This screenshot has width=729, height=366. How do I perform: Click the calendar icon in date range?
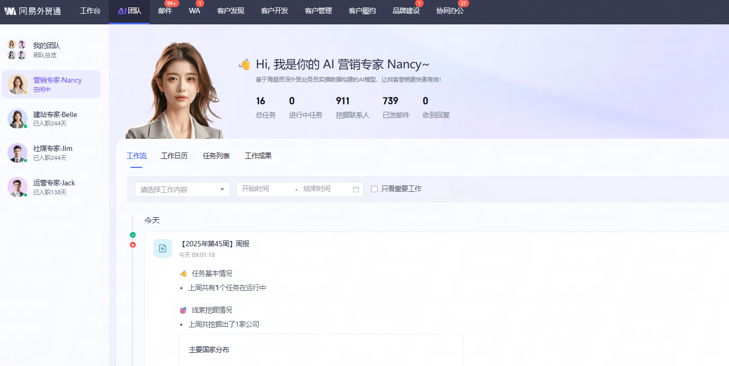click(x=356, y=189)
